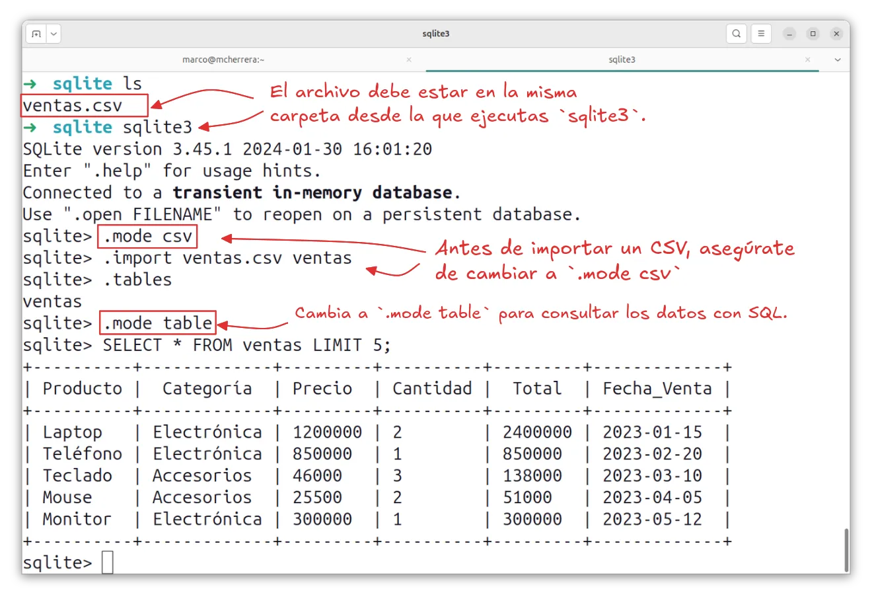Expand the new-tab profile dropdown arrow
This screenshot has height=597, width=872.
click(x=54, y=34)
